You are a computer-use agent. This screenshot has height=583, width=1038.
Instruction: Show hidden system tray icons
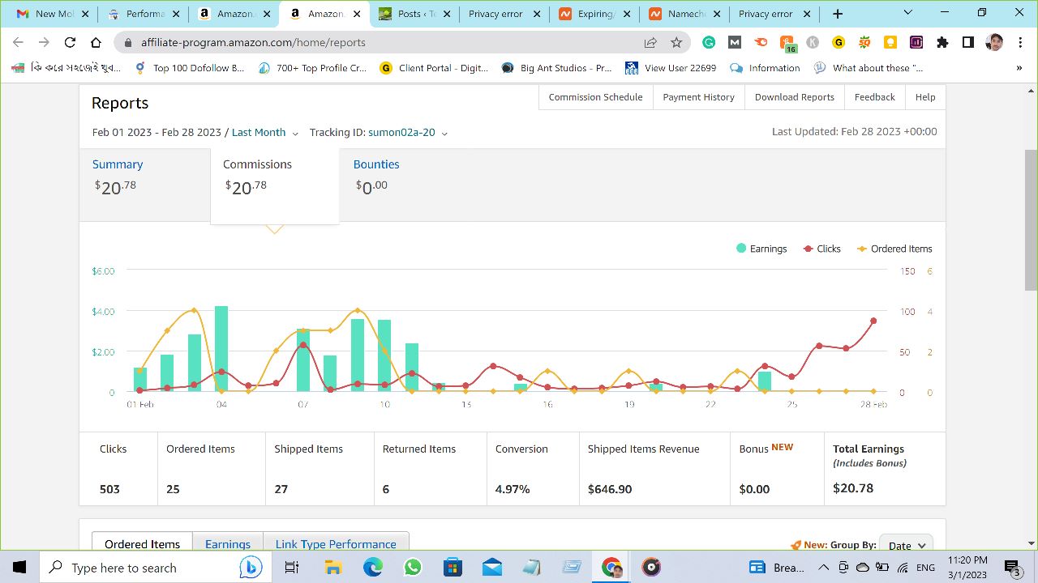click(x=823, y=568)
